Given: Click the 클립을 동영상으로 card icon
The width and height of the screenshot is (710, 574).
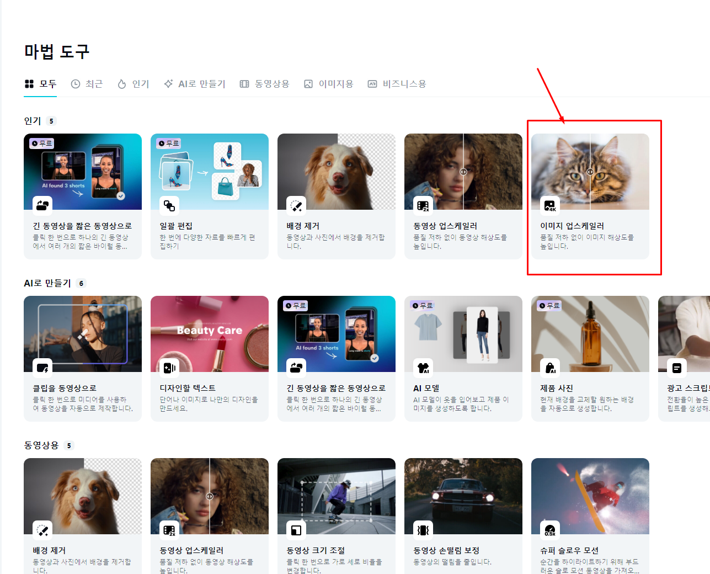Looking at the screenshot, I should (x=42, y=368).
